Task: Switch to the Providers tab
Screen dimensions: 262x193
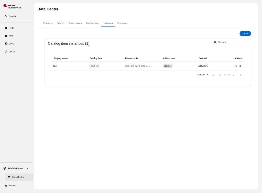Action: coord(48,23)
